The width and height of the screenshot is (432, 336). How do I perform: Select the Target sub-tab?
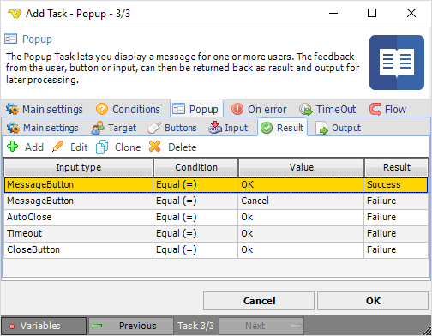point(114,128)
